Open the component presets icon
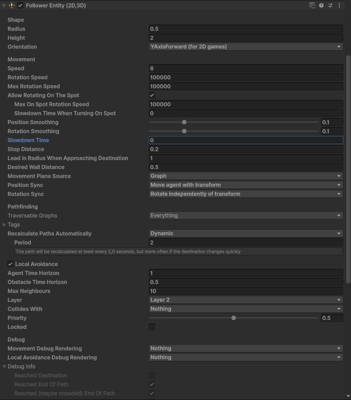Screen dimensions: 351x400 click(330, 5)
